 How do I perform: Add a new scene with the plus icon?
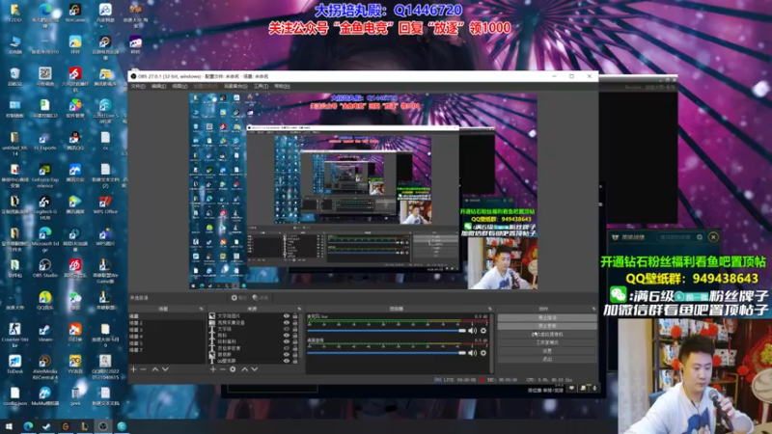133,369
